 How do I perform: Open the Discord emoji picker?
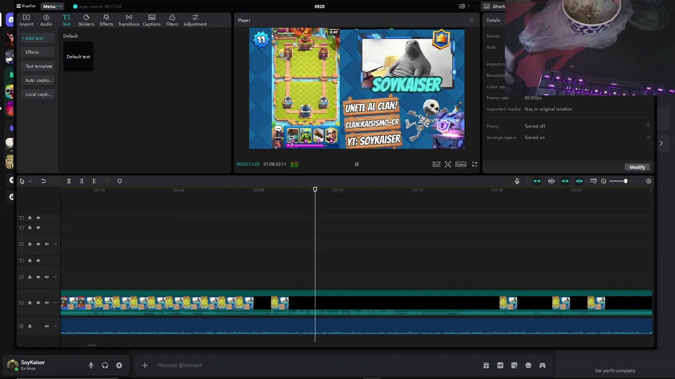point(528,365)
